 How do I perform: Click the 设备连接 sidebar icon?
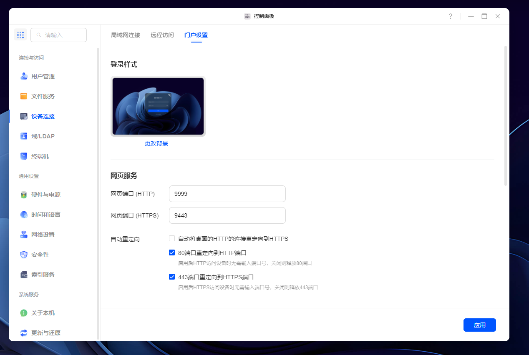(x=24, y=116)
